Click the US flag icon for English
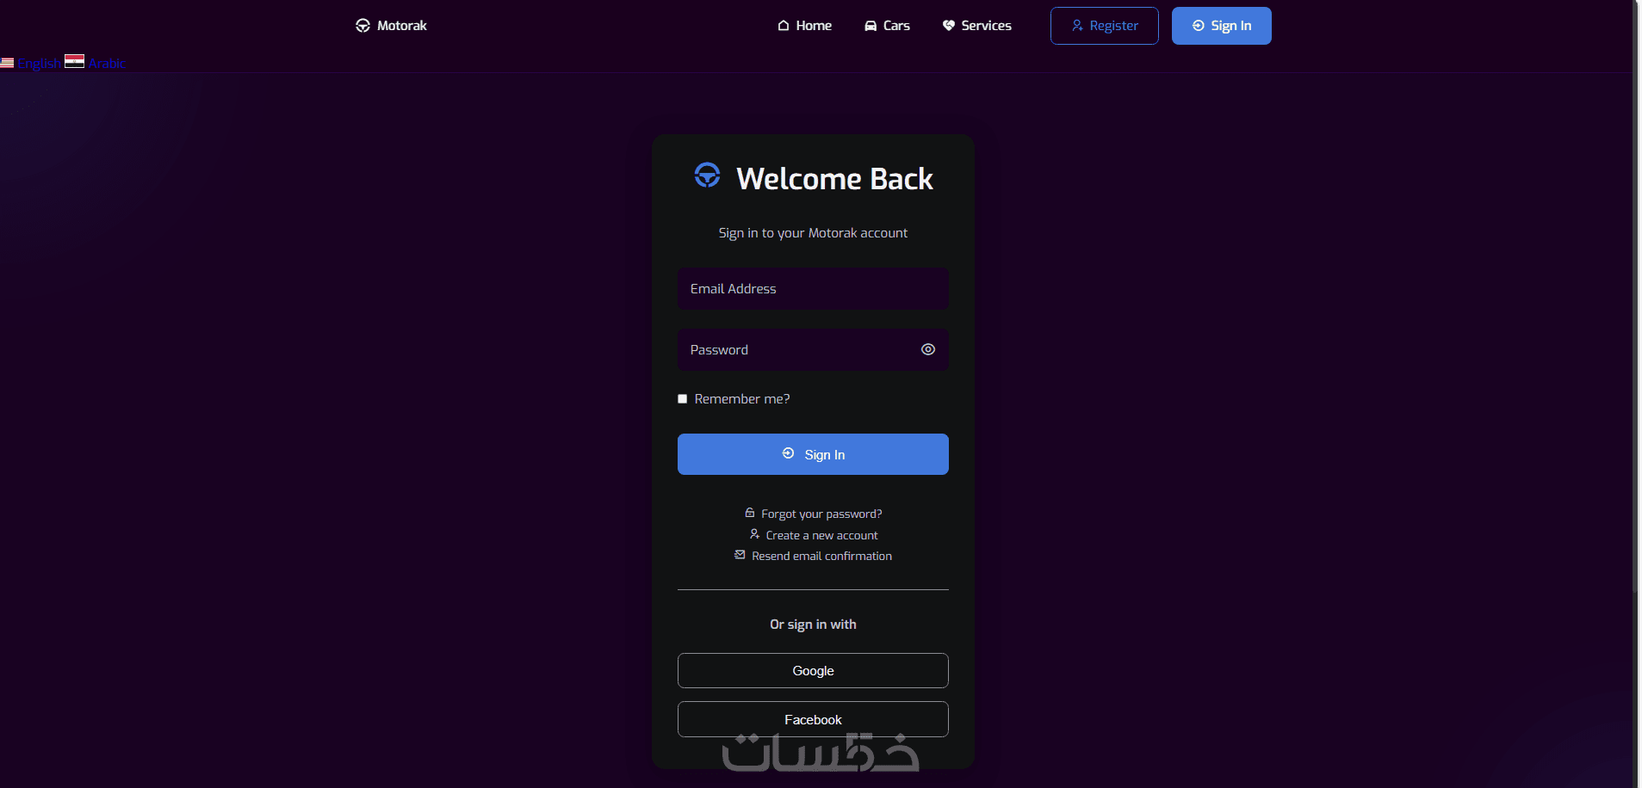The width and height of the screenshot is (1642, 788). tap(7, 63)
